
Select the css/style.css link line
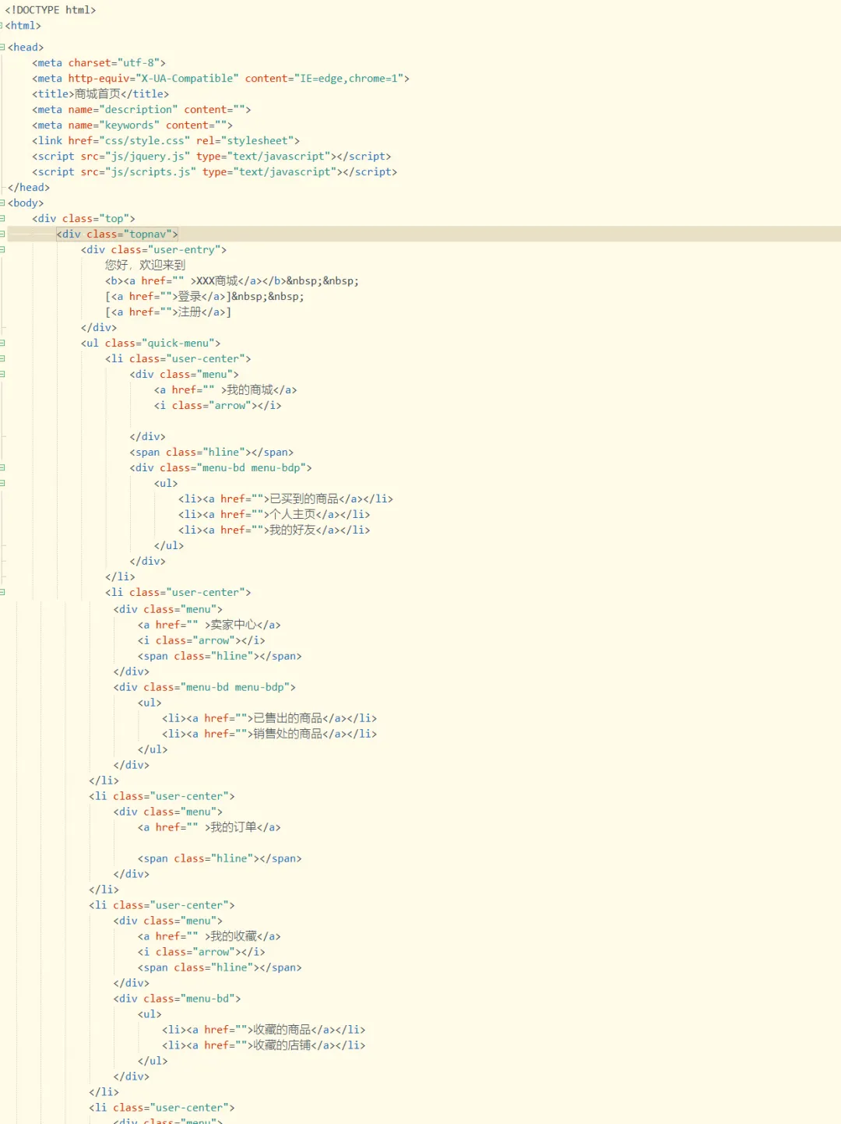click(166, 141)
